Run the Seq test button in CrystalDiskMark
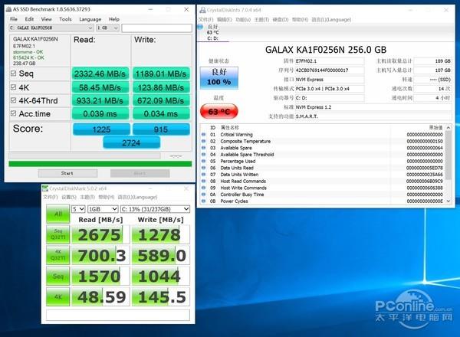The width and height of the screenshot is (460, 337). coord(58,276)
